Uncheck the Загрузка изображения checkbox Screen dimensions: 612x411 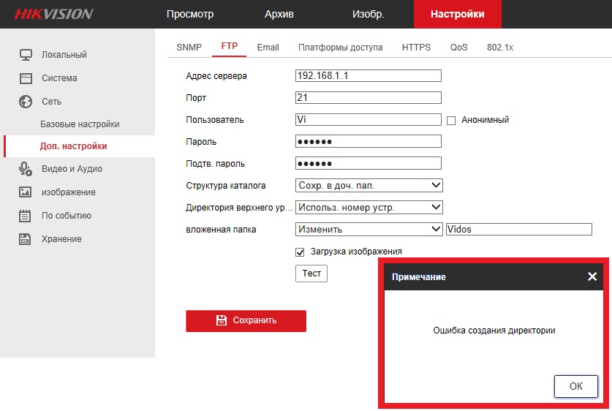point(300,252)
